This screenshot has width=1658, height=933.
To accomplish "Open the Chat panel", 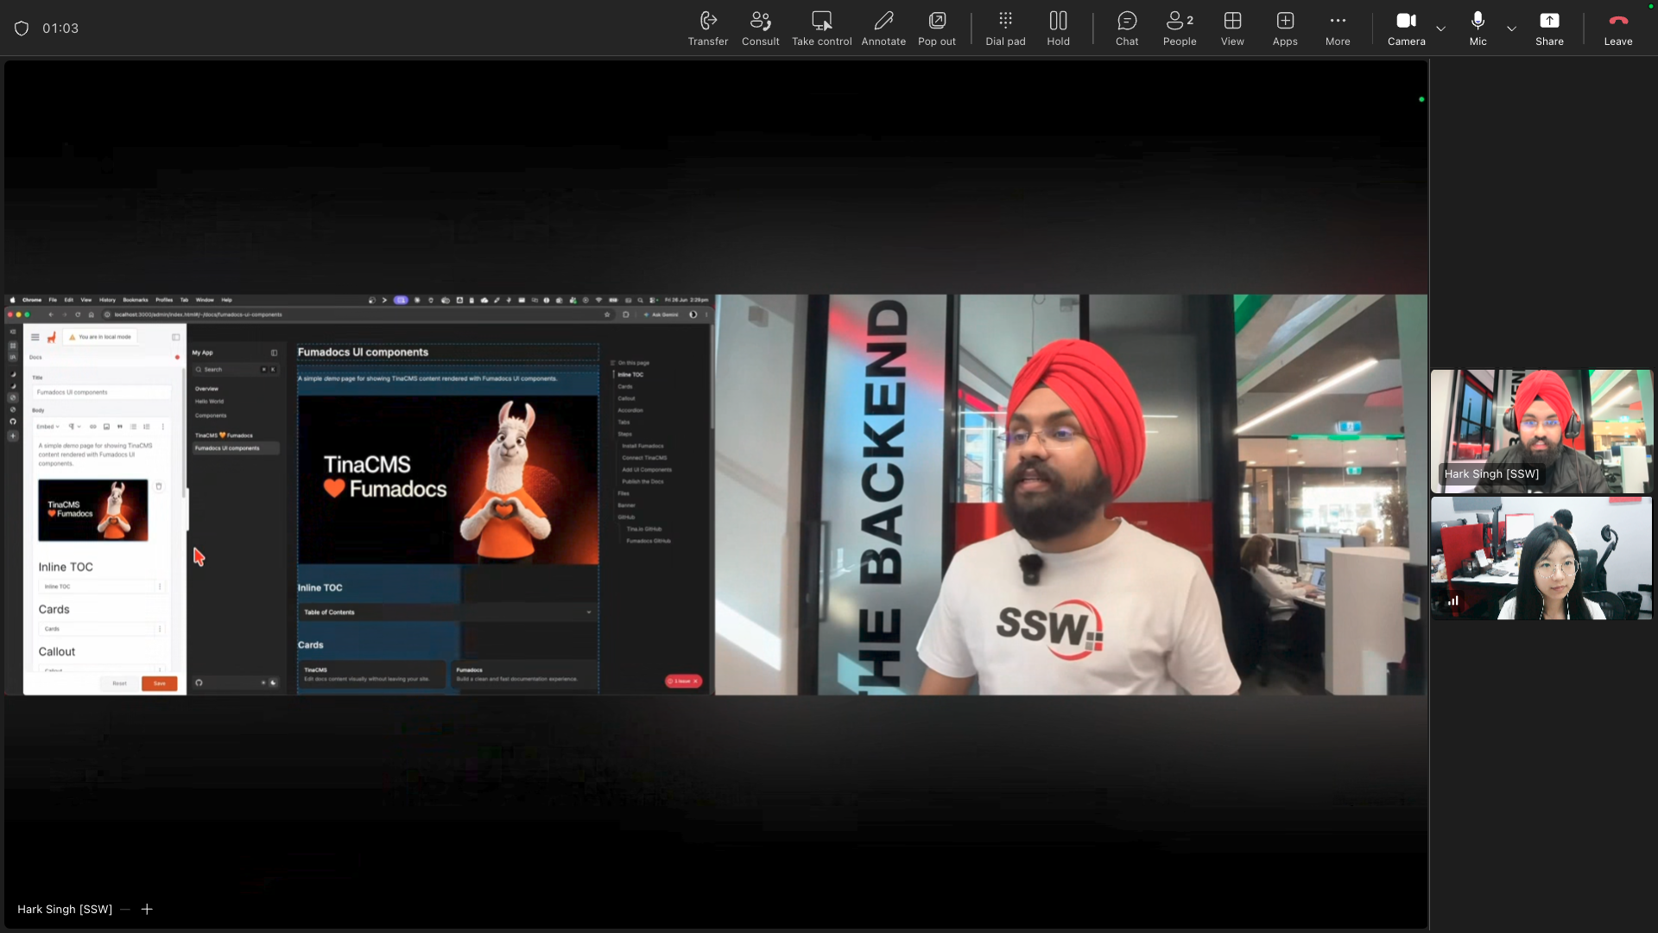I will pyautogui.click(x=1127, y=29).
